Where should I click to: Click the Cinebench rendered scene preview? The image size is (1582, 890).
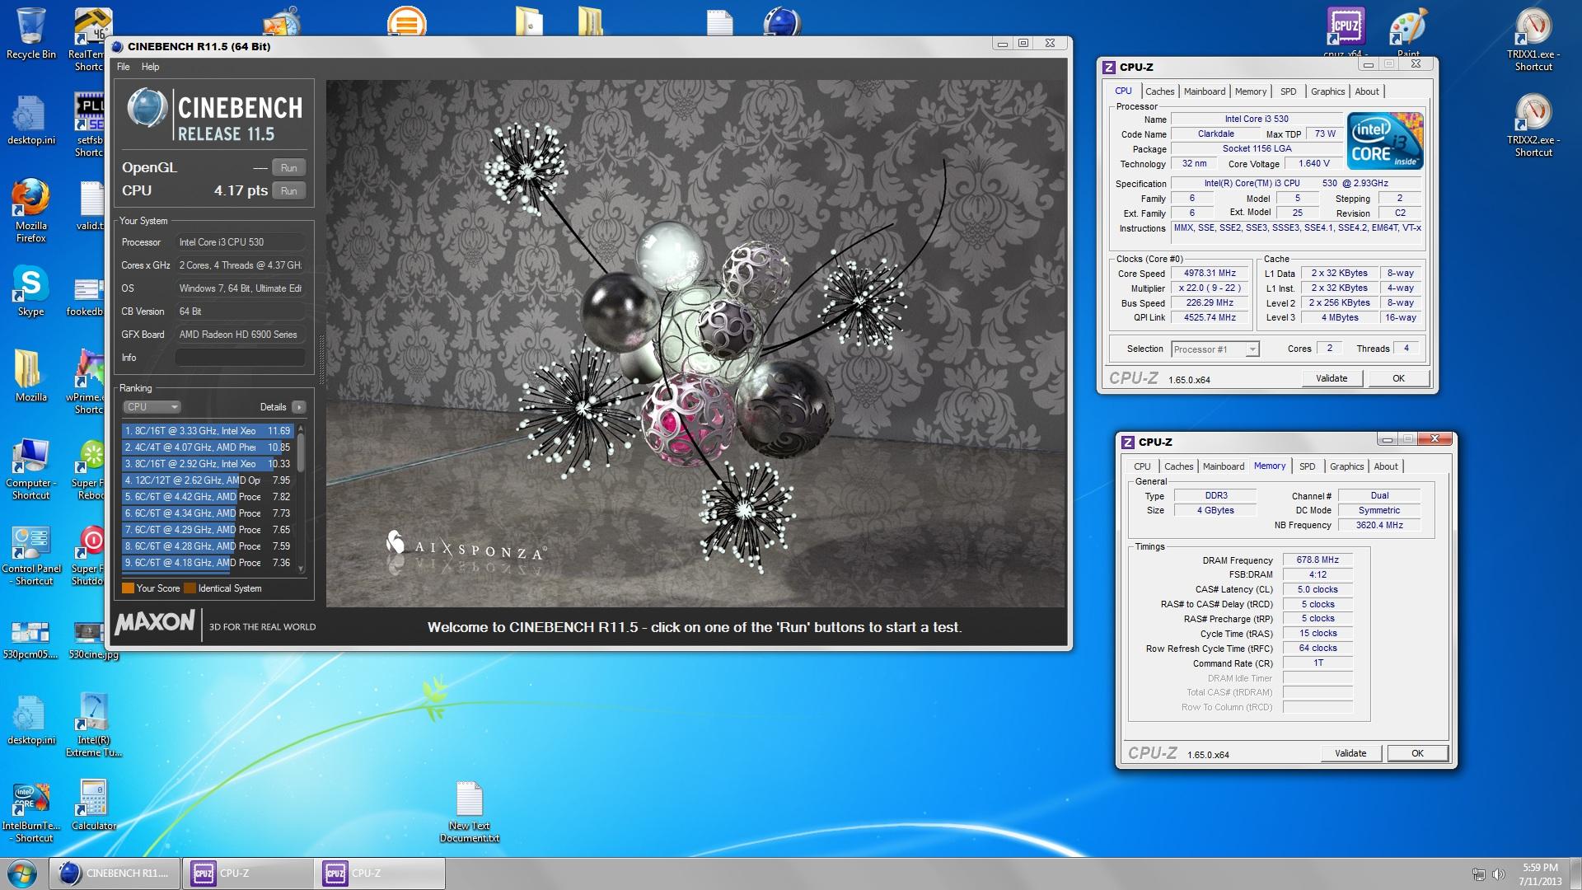click(x=695, y=344)
